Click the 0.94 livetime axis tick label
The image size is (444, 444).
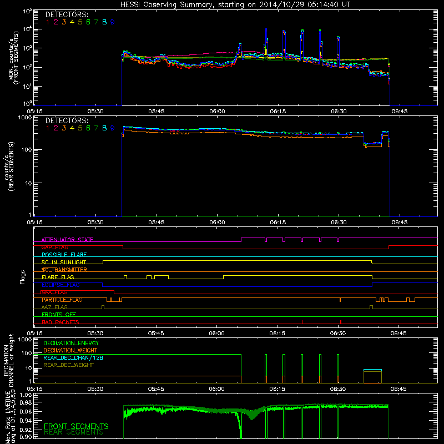[x=26, y=421]
